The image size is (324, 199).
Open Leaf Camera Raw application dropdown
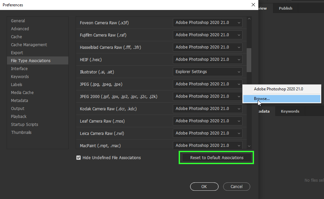(207, 121)
